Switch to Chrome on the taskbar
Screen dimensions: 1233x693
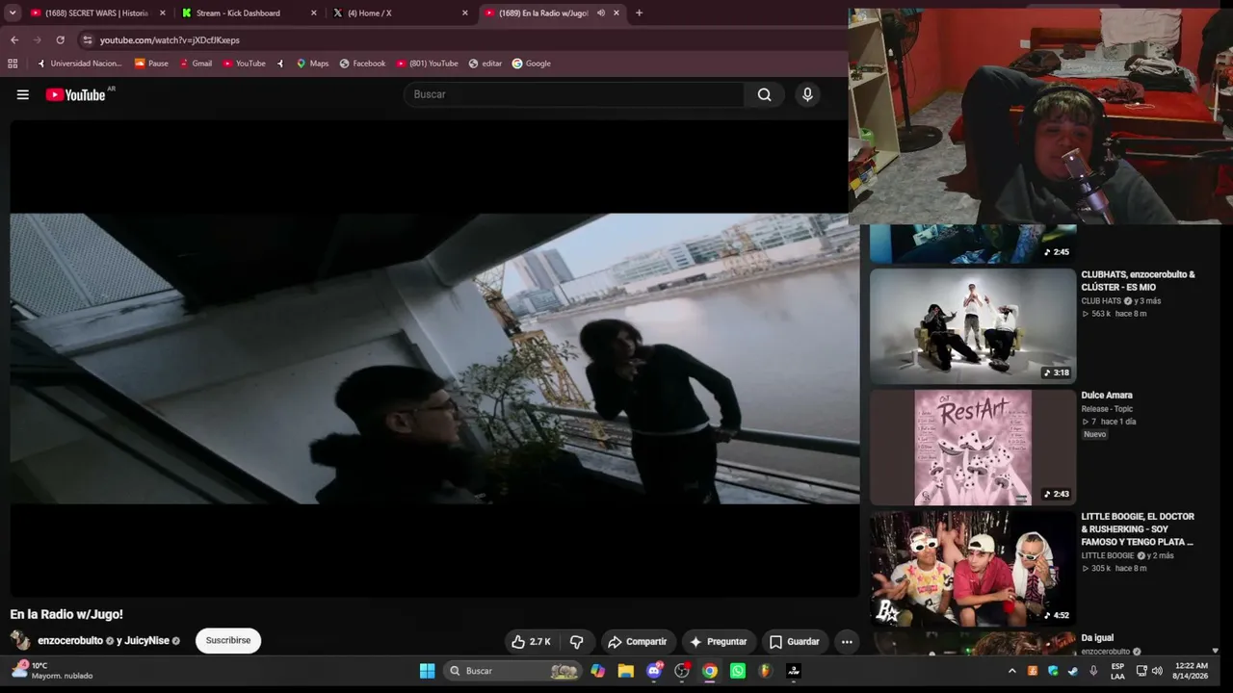point(710,671)
